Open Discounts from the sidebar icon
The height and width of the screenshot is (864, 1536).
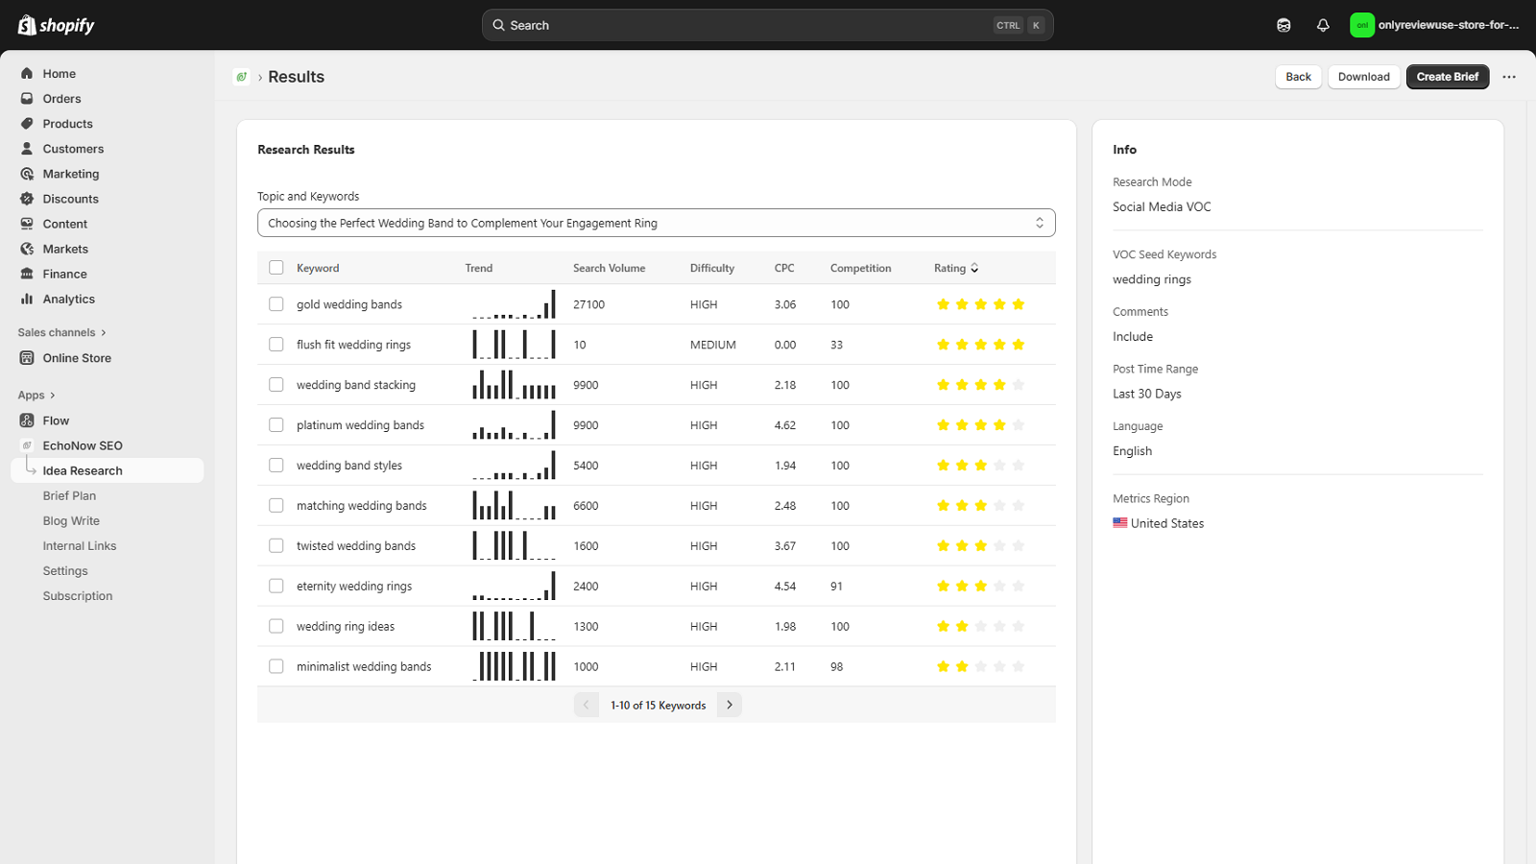pyautogui.click(x=27, y=199)
